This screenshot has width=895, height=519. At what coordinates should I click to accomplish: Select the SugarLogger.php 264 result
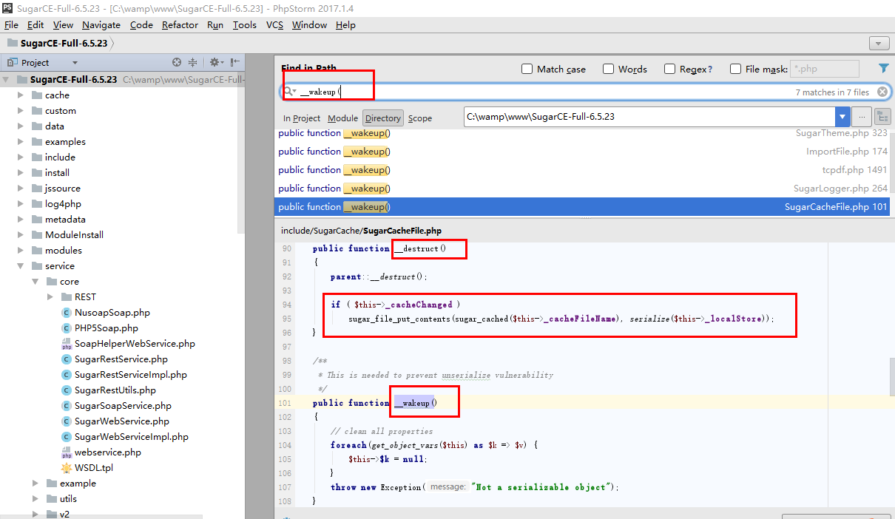tap(583, 189)
